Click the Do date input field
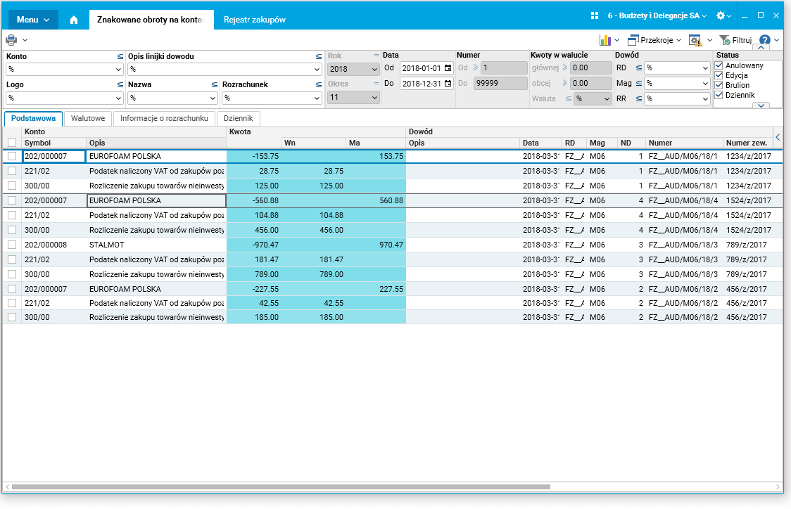 [422, 83]
